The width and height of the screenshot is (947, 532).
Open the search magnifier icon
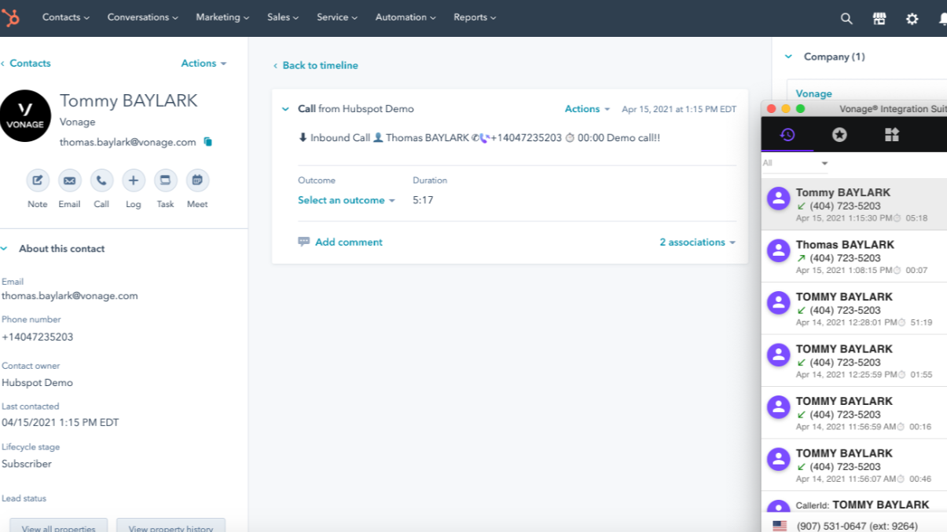point(846,19)
